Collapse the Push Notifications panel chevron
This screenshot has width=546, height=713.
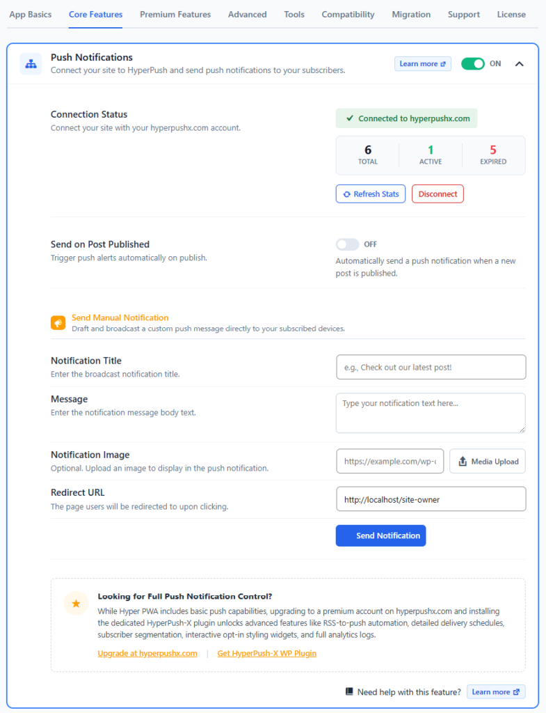(519, 64)
